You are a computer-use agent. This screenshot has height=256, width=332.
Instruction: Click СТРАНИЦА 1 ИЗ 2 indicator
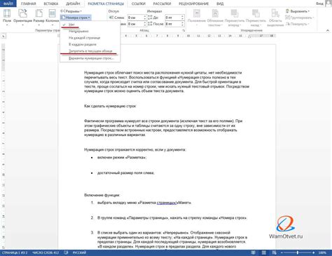(x=15, y=252)
